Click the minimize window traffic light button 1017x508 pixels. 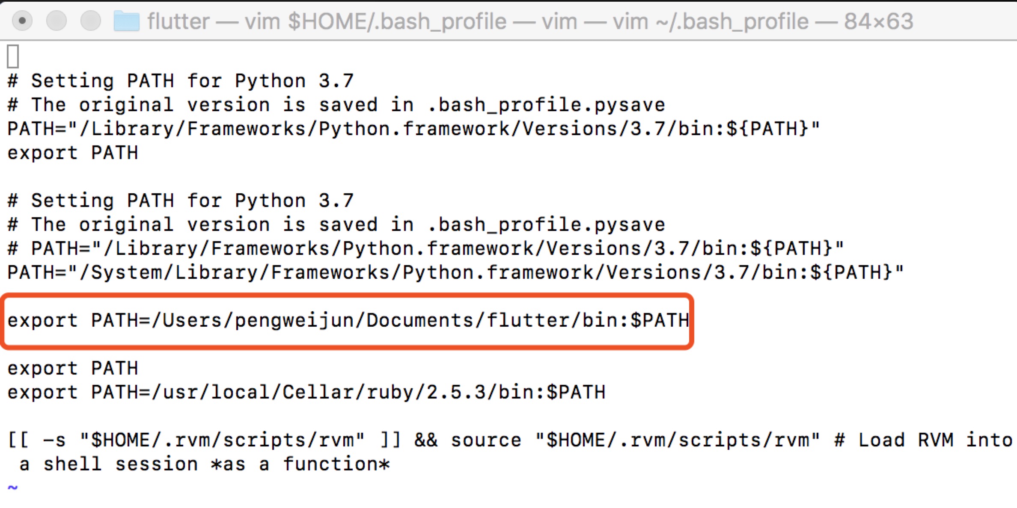(x=56, y=21)
